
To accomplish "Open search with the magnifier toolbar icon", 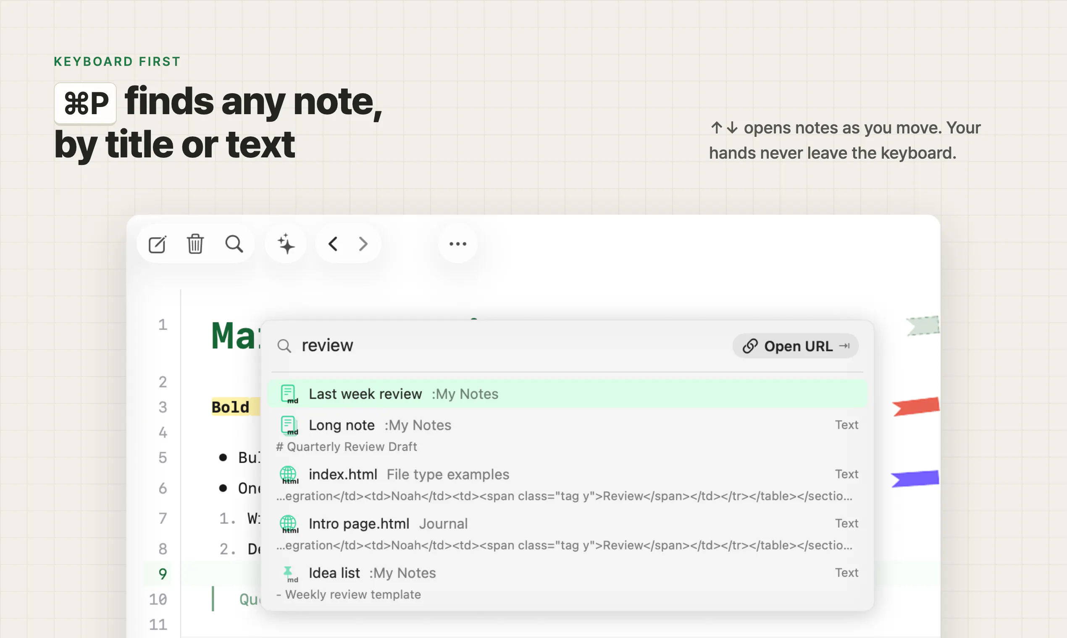I will point(234,244).
